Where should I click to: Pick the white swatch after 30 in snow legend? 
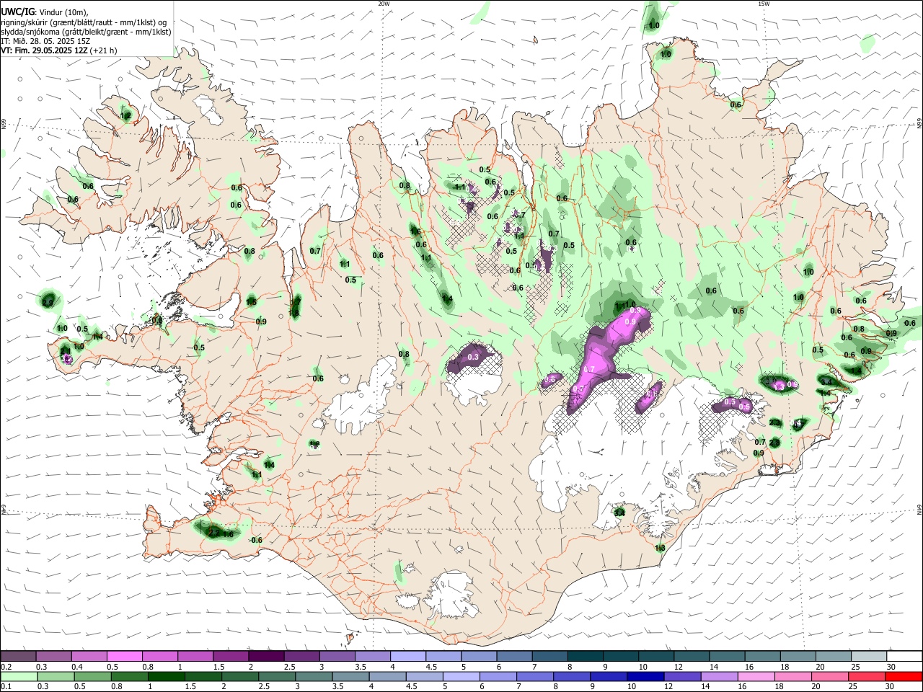(x=904, y=657)
